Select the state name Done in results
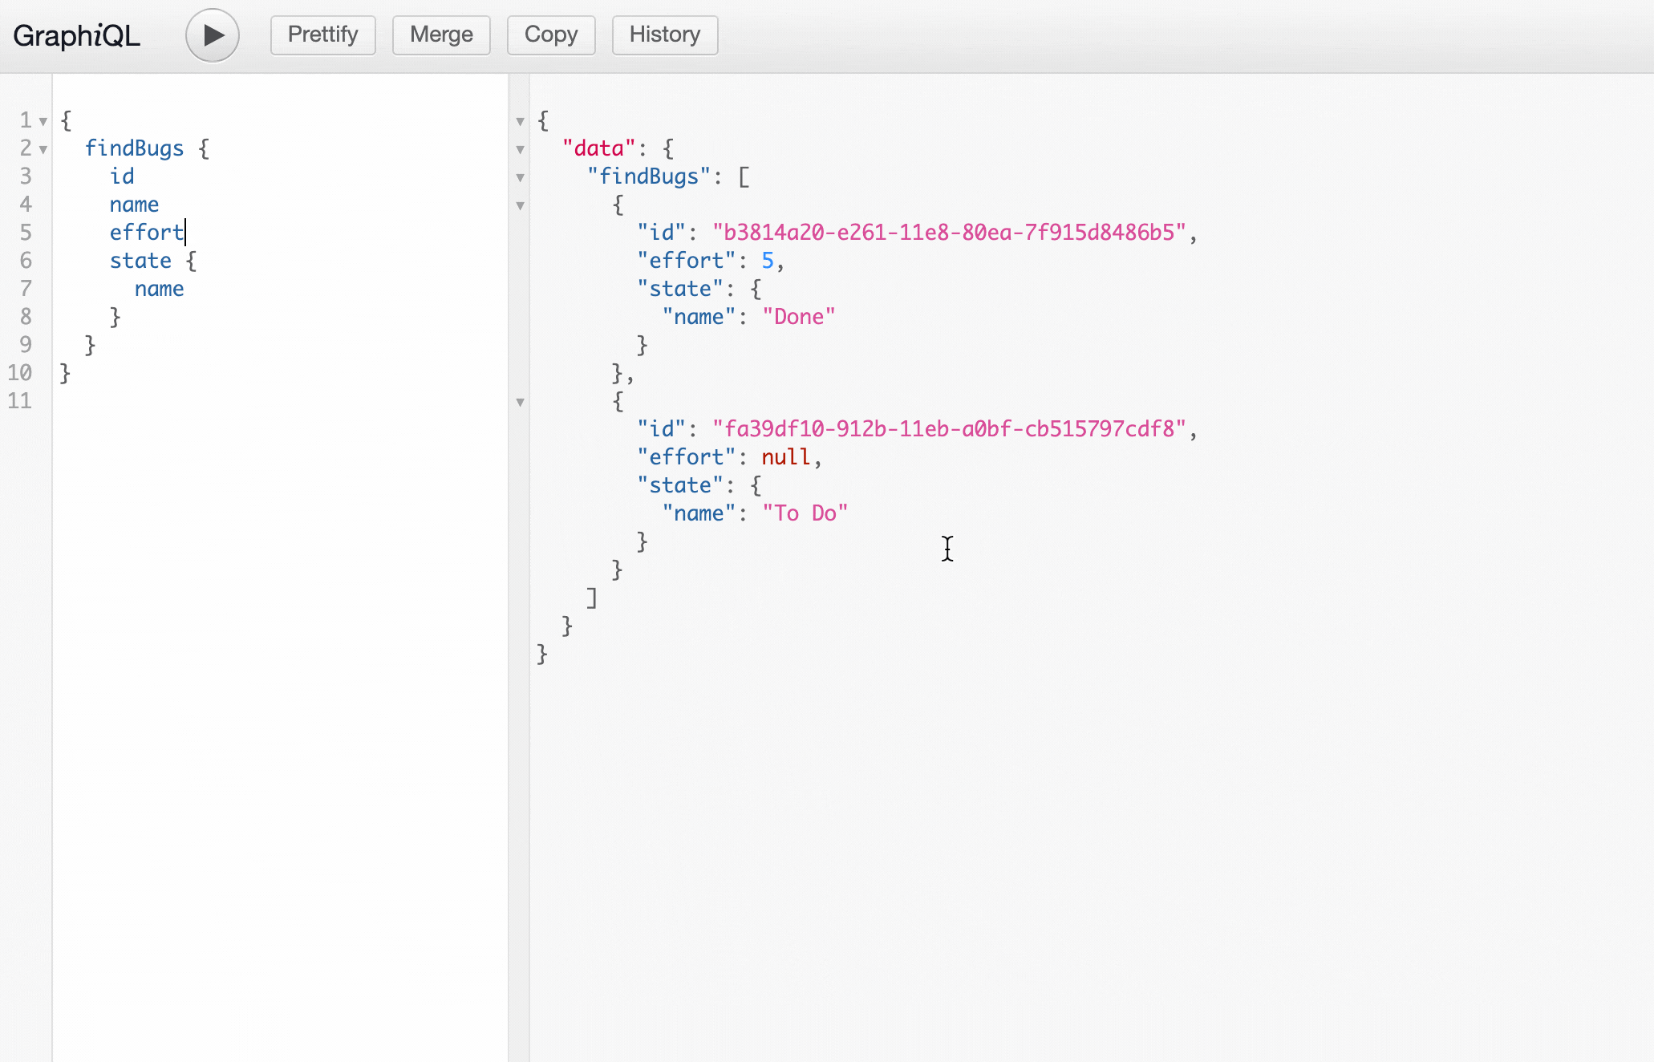The image size is (1654, 1062). [x=799, y=316]
